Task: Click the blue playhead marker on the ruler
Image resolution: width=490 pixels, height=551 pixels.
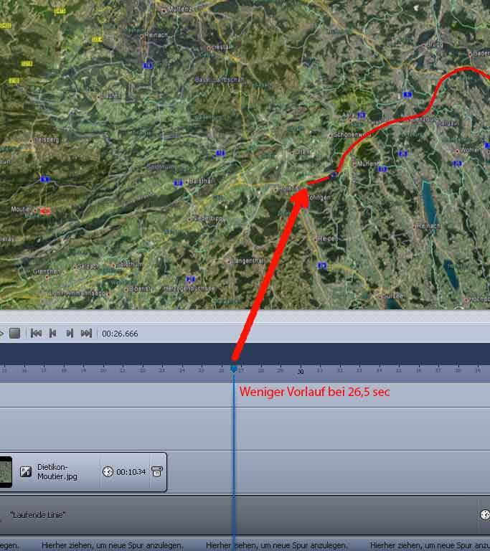Action: click(234, 369)
